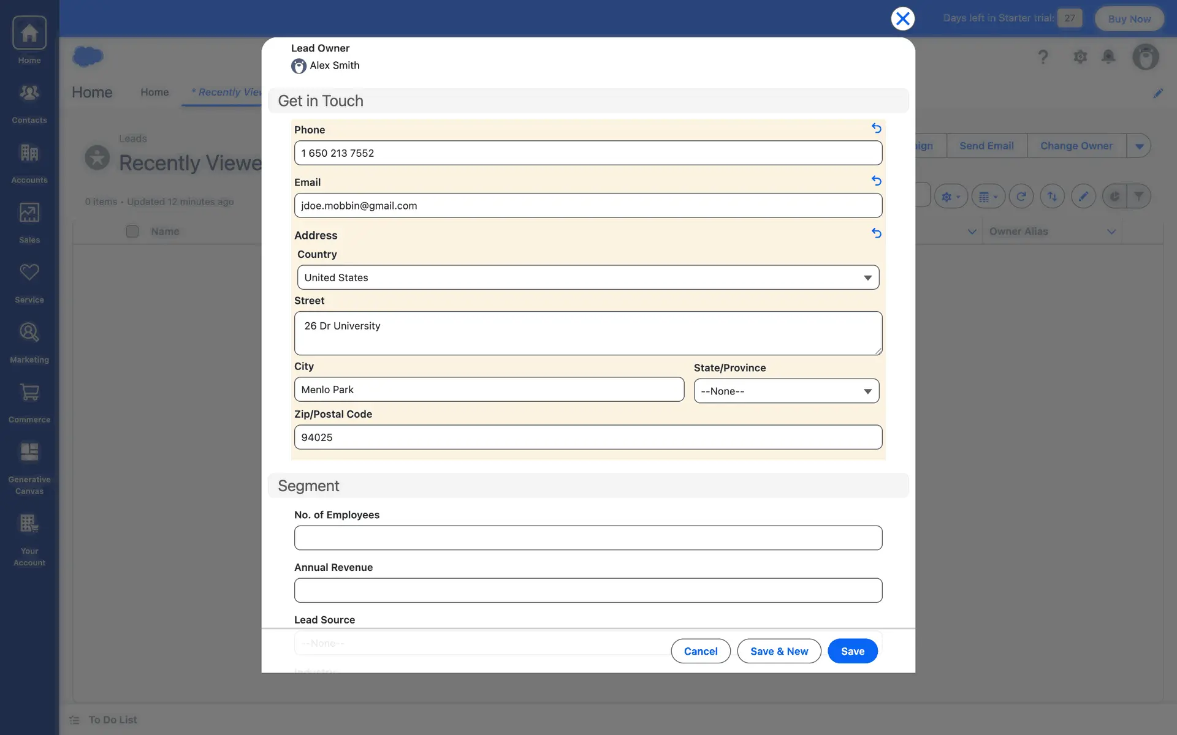Undo changes to the Phone field

(876, 128)
